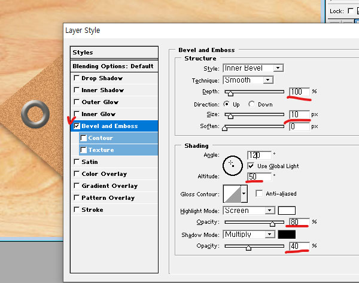Open the Shadow Mode dropdown showing Multiply
This screenshot has width=359, height=283.
pyautogui.click(x=249, y=234)
